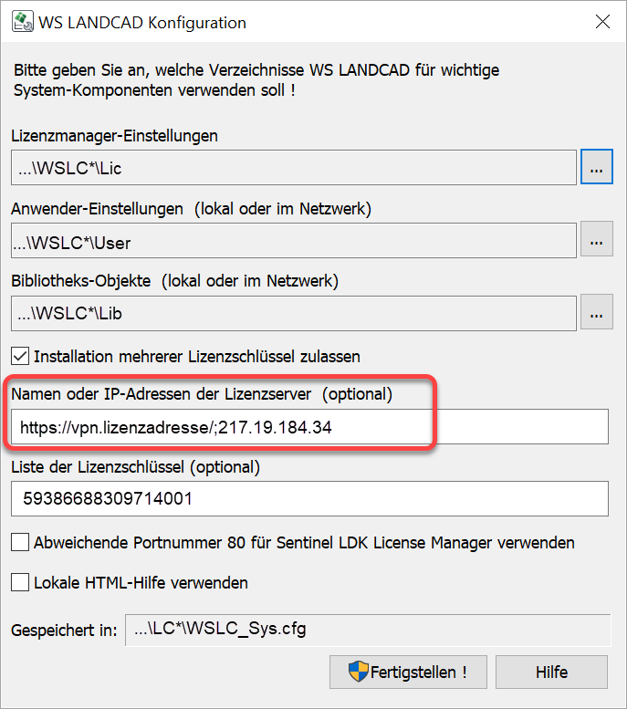This screenshot has width=627, height=709.
Task: Open Hilfe for this dialog
Action: pos(551,673)
